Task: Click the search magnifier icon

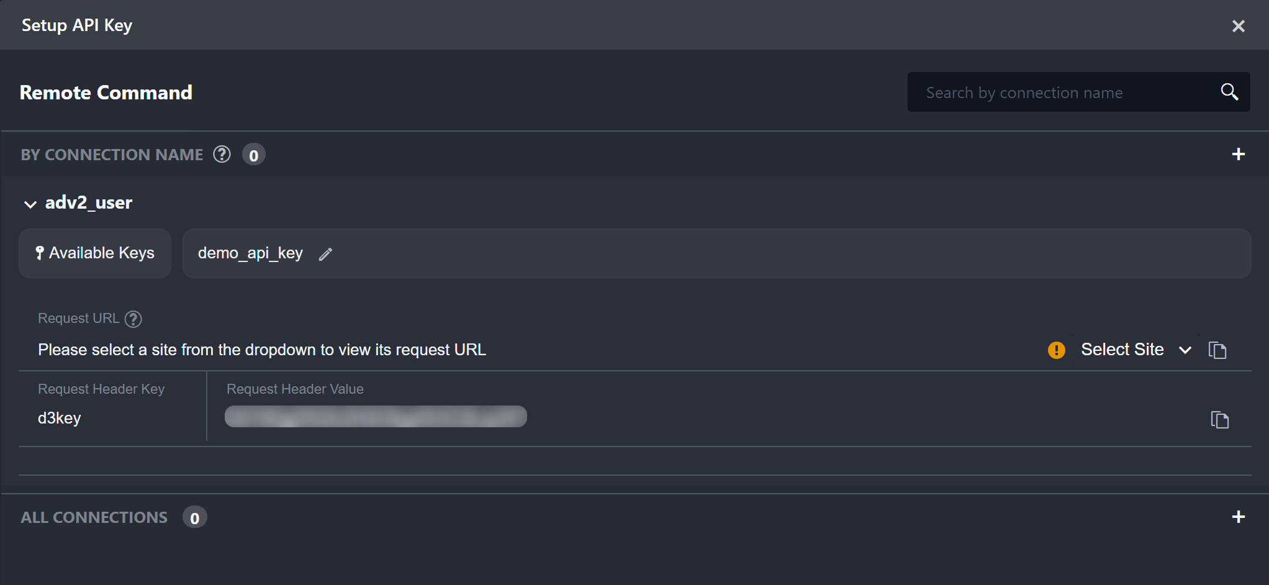Action: click(x=1229, y=92)
